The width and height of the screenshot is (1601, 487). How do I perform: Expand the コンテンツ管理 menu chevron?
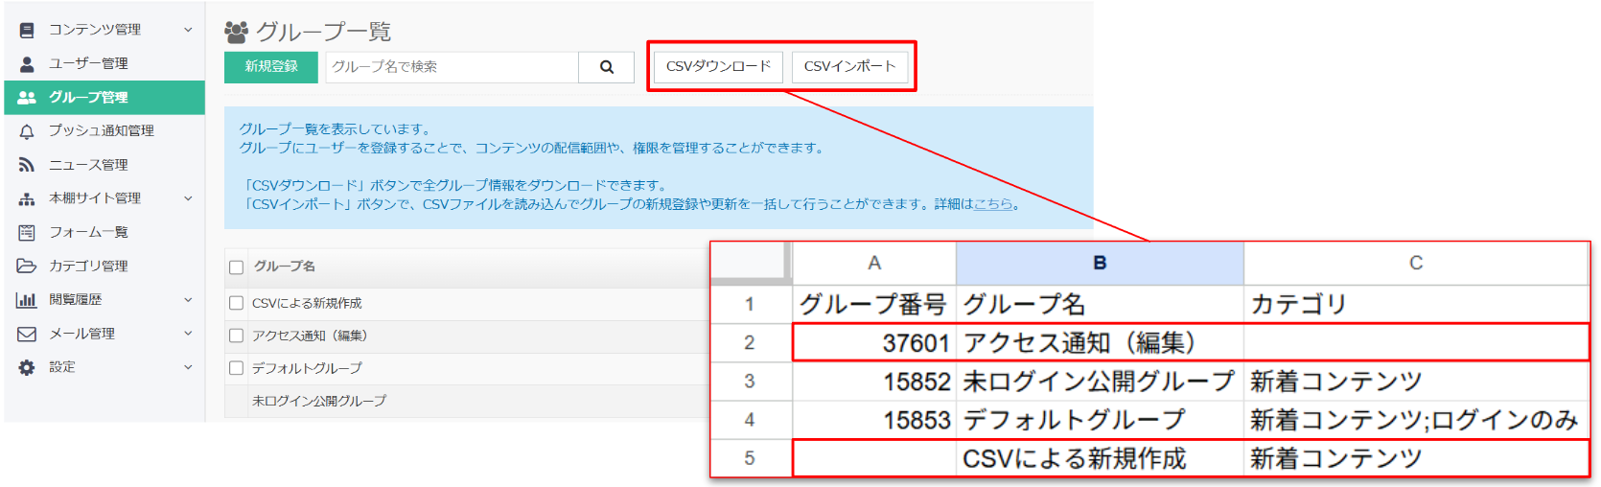coord(188,30)
